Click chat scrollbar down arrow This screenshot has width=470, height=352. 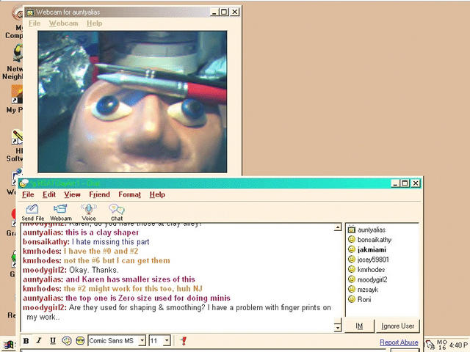(x=338, y=328)
